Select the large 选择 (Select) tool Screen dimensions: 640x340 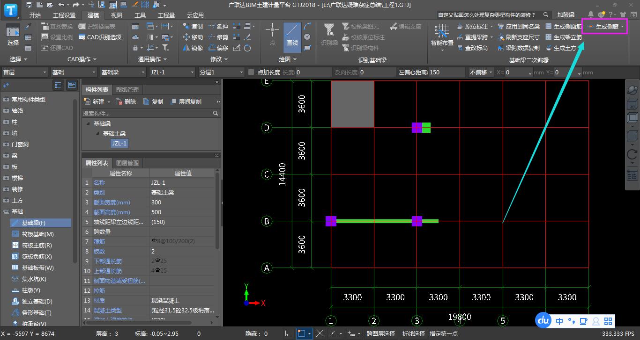(x=13, y=35)
